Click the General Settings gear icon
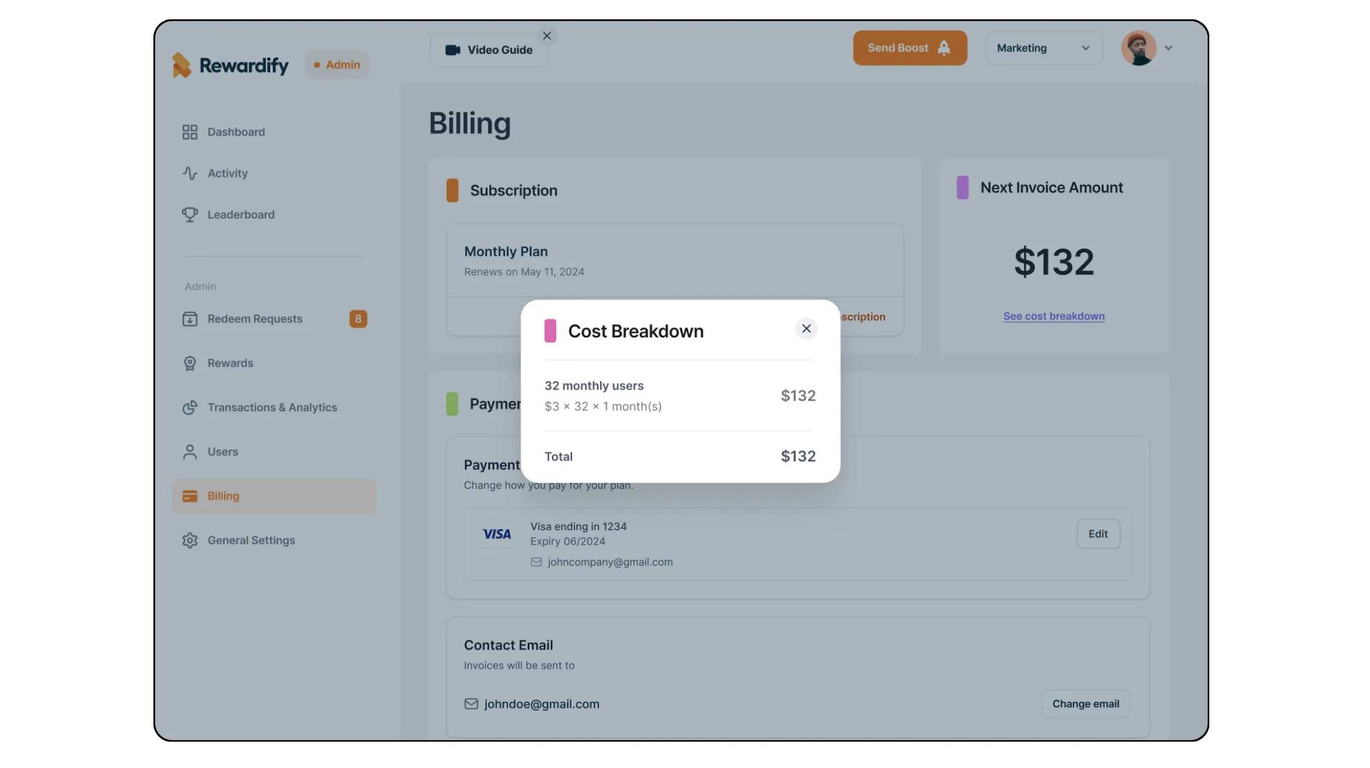The height and width of the screenshot is (768, 1370). click(189, 540)
